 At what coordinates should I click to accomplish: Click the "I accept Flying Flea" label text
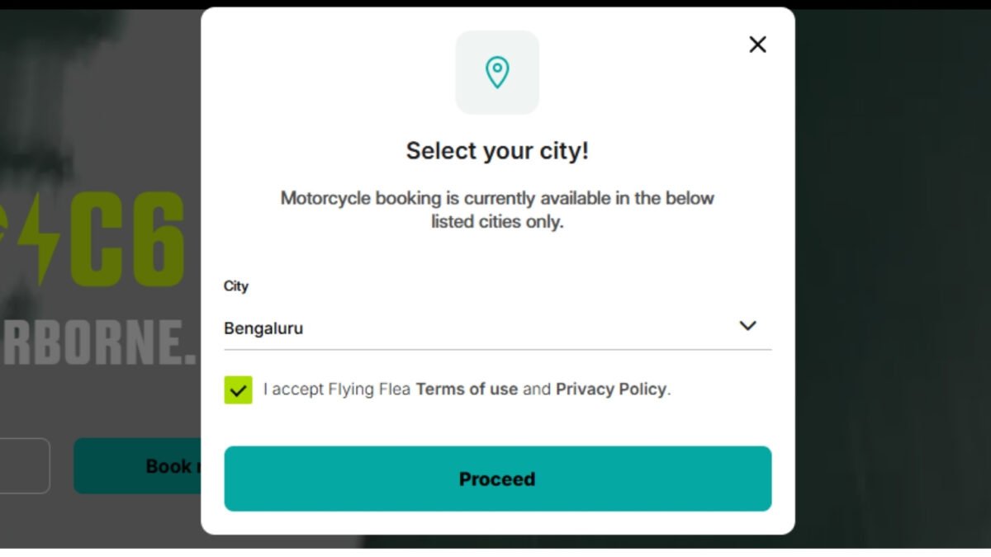337,389
